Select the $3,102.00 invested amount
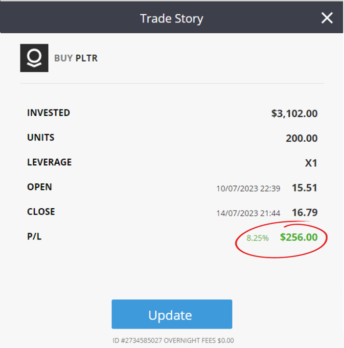344x348 pixels. point(294,113)
